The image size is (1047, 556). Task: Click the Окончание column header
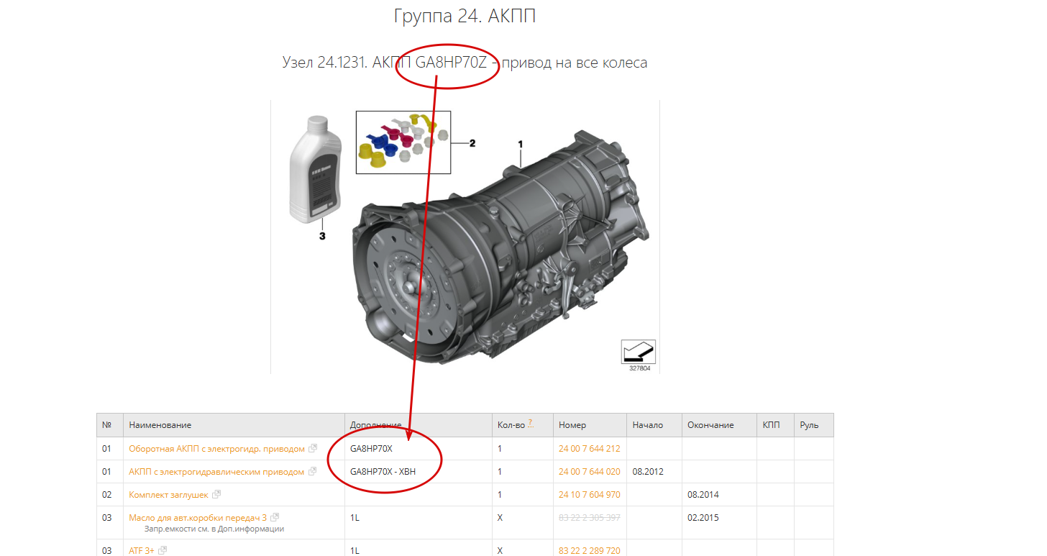719,425
